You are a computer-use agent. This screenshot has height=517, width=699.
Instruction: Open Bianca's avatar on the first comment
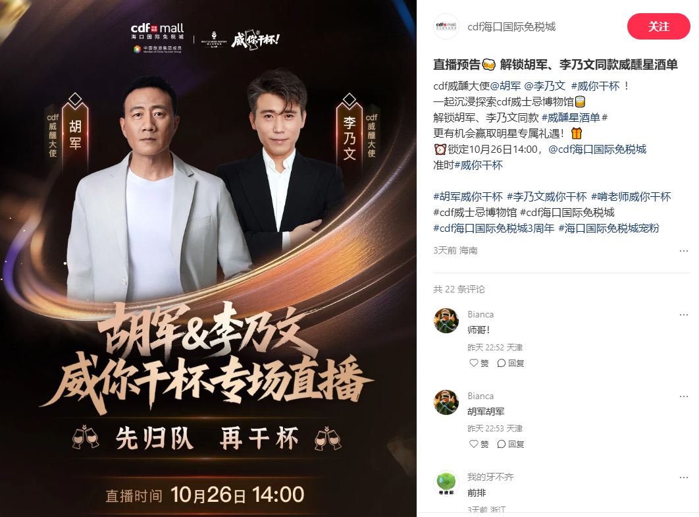(446, 321)
